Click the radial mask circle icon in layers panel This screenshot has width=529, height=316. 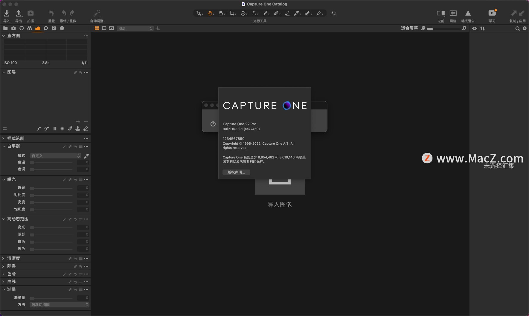[x=62, y=129]
